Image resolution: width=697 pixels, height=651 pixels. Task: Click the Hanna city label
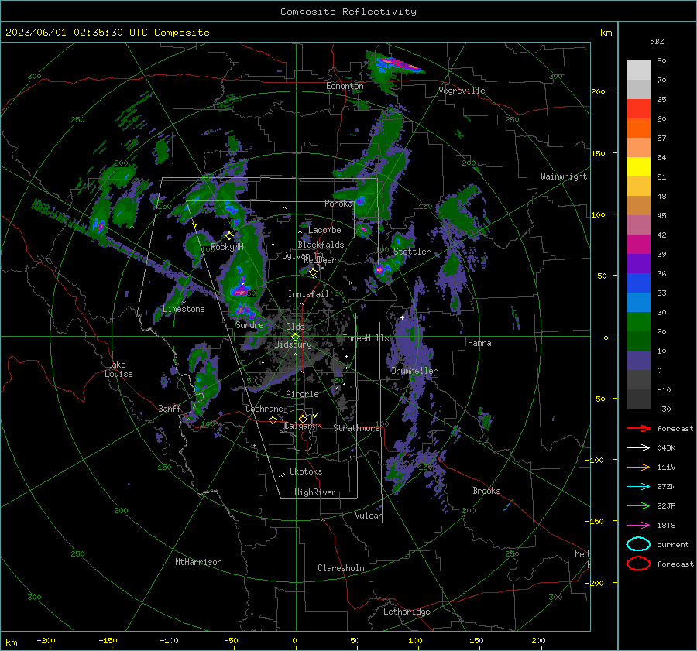point(479,343)
